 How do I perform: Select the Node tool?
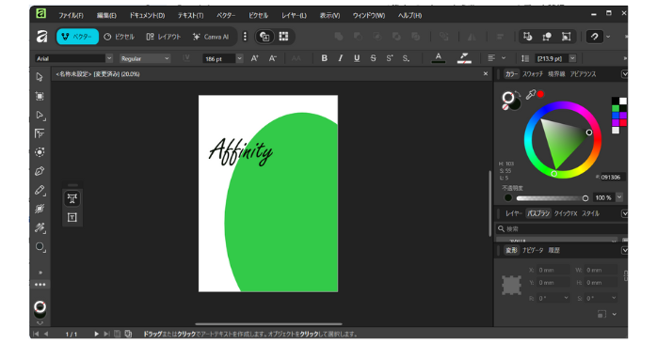pos(40,115)
